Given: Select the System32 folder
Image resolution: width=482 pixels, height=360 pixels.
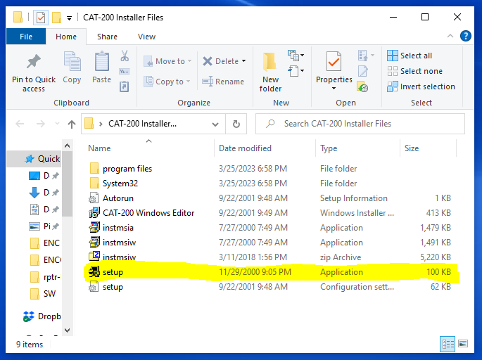Looking at the screenshot, I should [x=270, y=184].
